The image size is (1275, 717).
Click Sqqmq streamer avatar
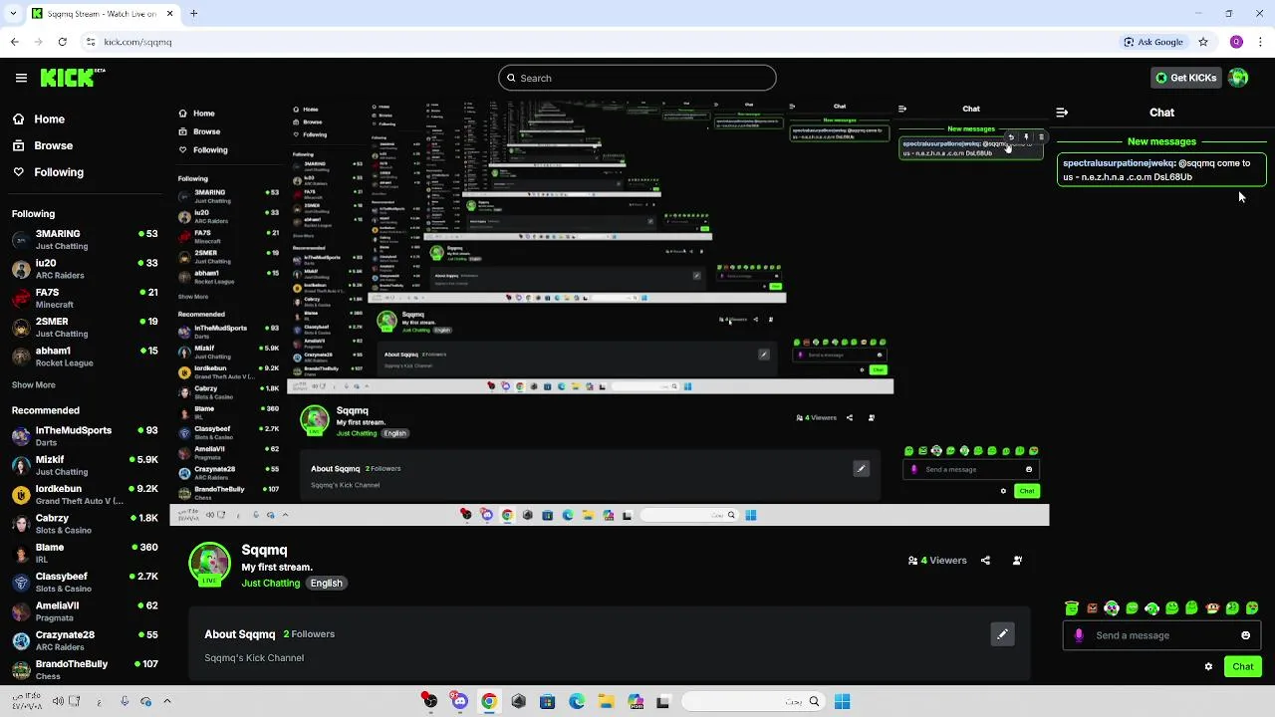pyautogui.click(x=209, y=564)
